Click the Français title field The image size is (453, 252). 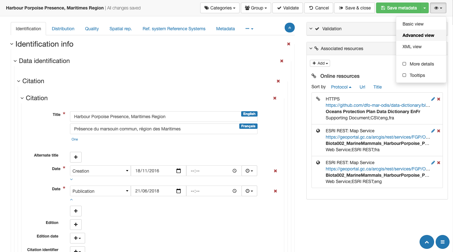pyautogui.click(x=164, y=129)
